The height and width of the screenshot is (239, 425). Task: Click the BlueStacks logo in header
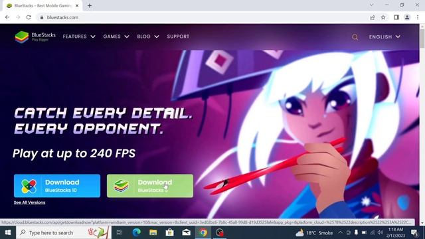pos(35,37)
